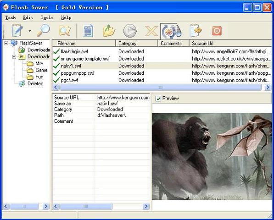Image resolution: width=274 pixels, height=220 pixels.
Task: Toggle the Preview checkbox
Action: [158, 99]
